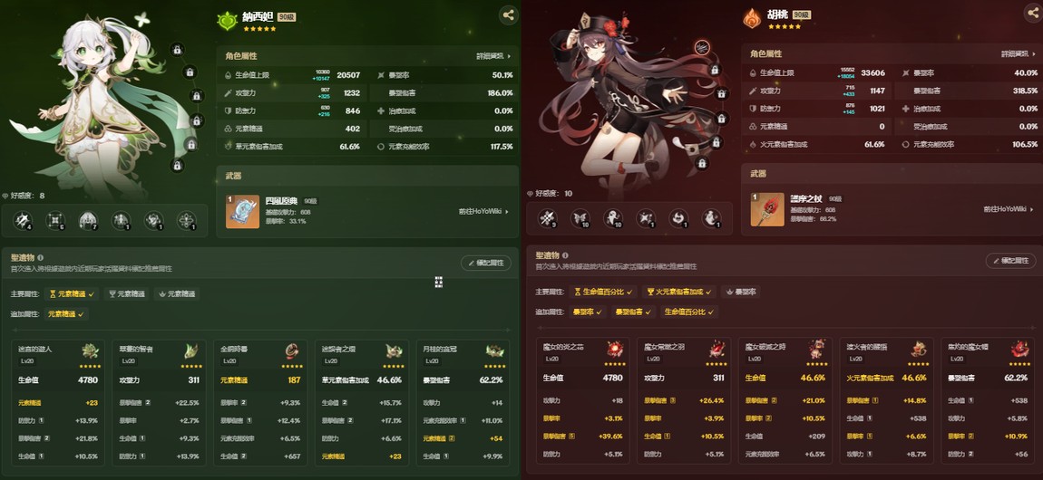Open the 護摩之杖 weapon icon
Screen dimensions: 1043x480
point(767,209)
